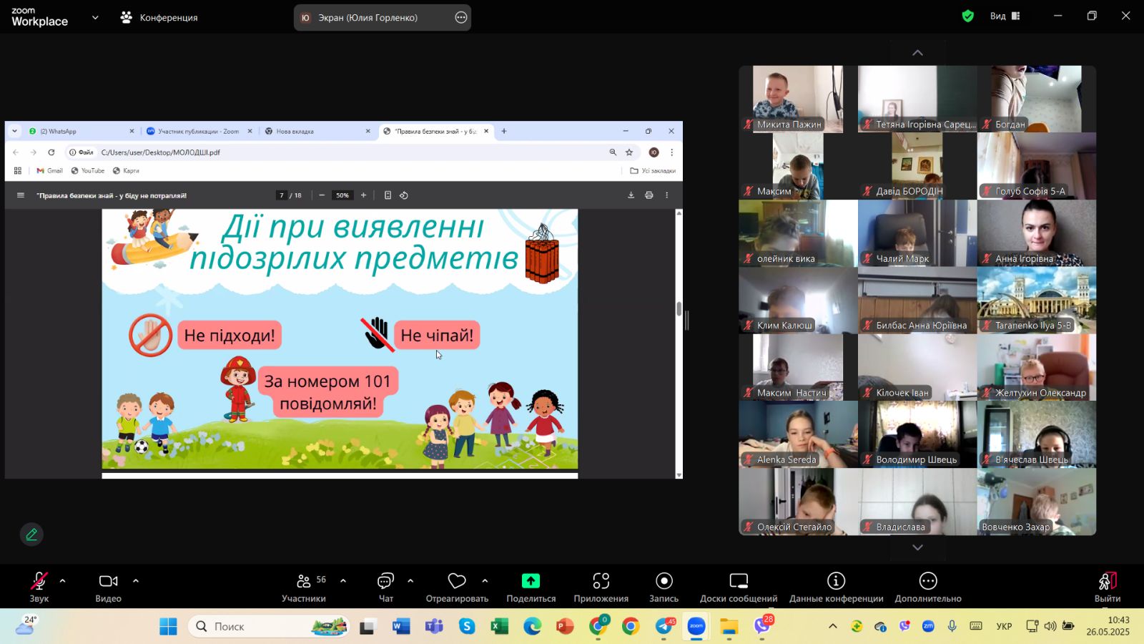Select Анна Ігорівна's video thumbnail
The width and height of the screenshot is (1144, 644).
(x=1036, y=233)
